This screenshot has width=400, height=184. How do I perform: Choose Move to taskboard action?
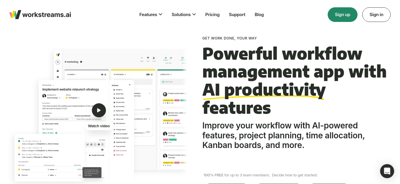(120, 138)
